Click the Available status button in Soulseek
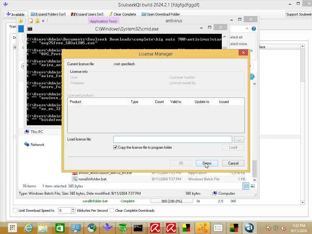The width and height of the screenshot is (312, 234). [16, 14]
